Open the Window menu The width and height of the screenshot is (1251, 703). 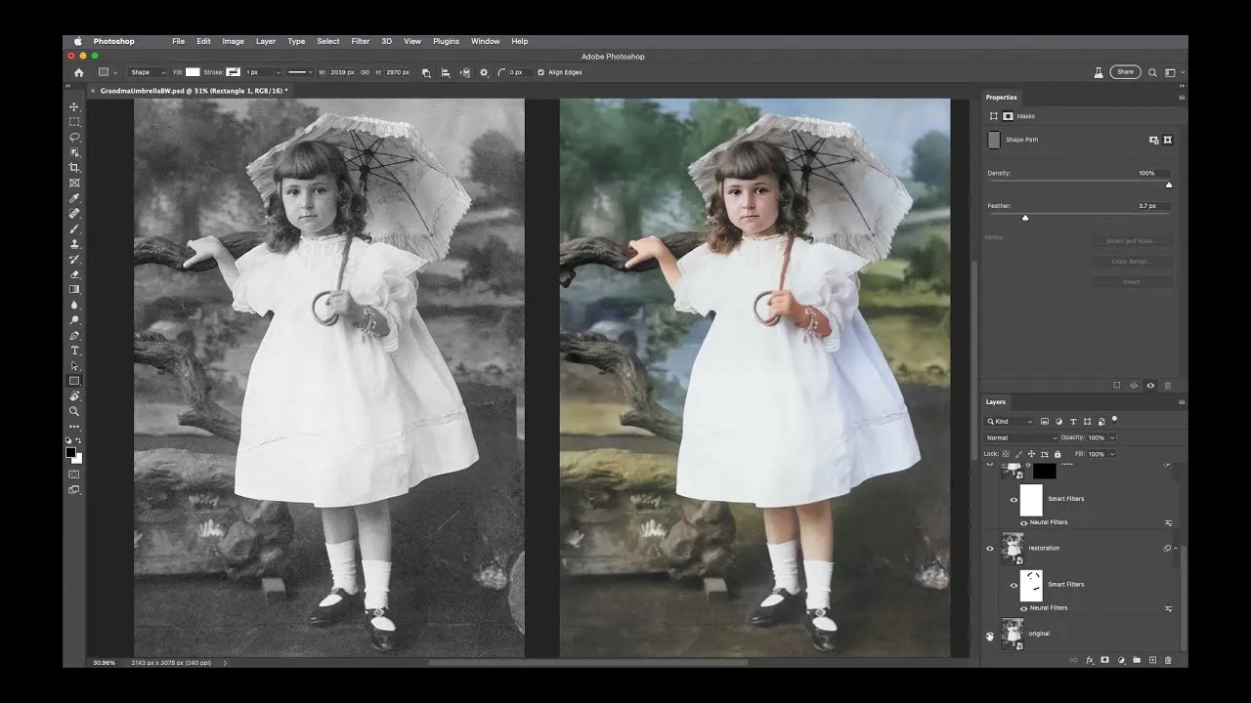[x=486, y=41]
